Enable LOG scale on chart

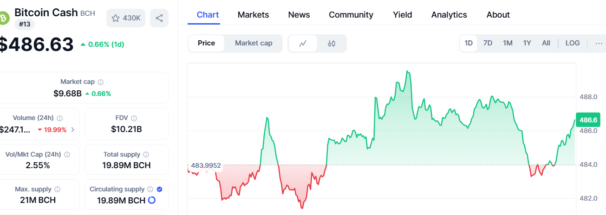tap(573, 43)
